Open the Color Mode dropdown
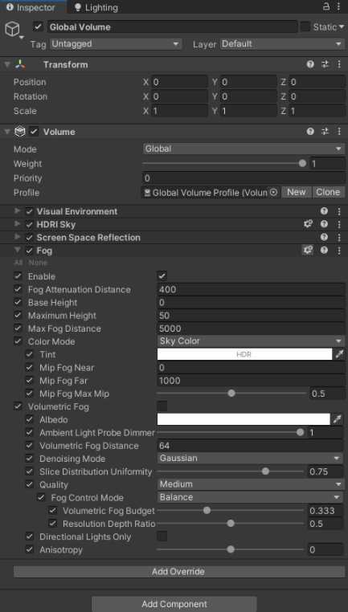Image resolution: width=348 pixels, height=612 pixels. pos(251,341)
